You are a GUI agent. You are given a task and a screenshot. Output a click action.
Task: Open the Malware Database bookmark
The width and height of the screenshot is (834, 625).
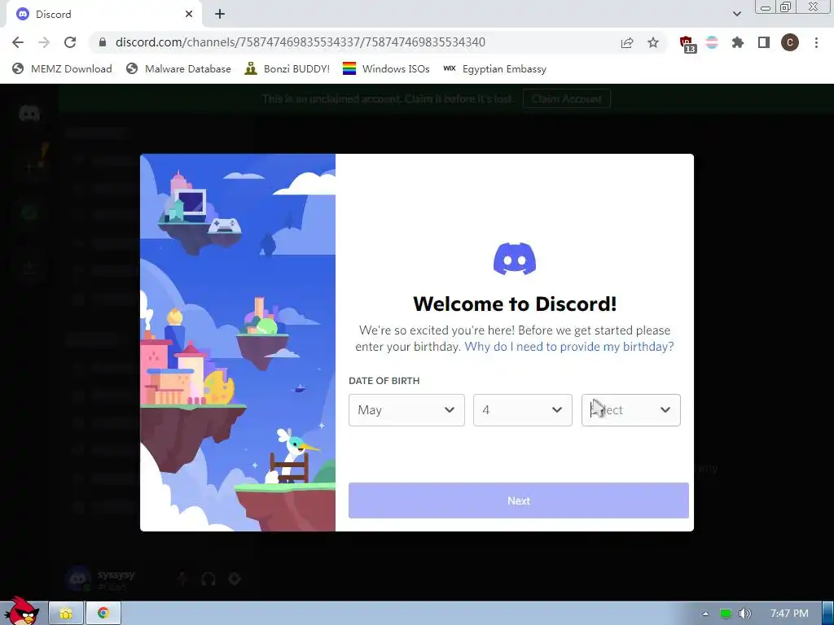pos(178,68)
